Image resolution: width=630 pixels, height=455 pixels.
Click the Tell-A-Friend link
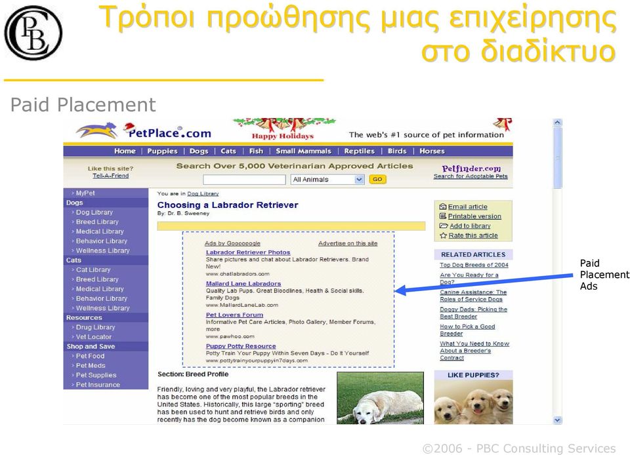coord(110,176)
